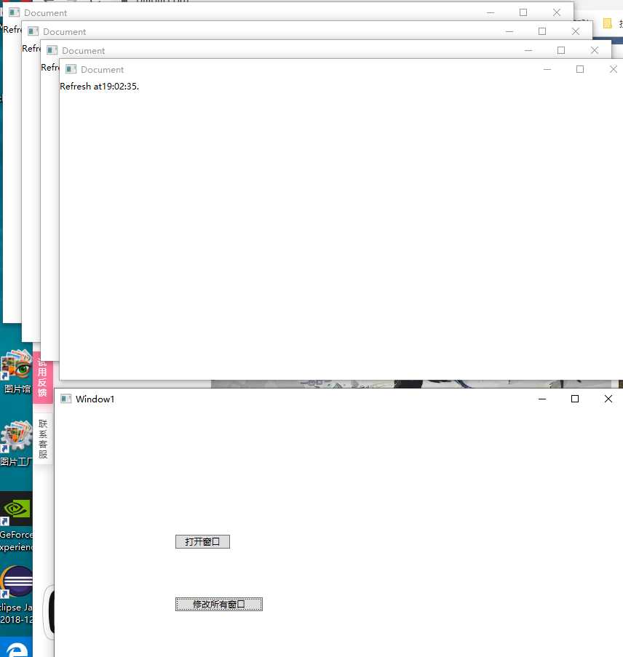Open the 图片馆 desktop shortcut

pos(16,372)
